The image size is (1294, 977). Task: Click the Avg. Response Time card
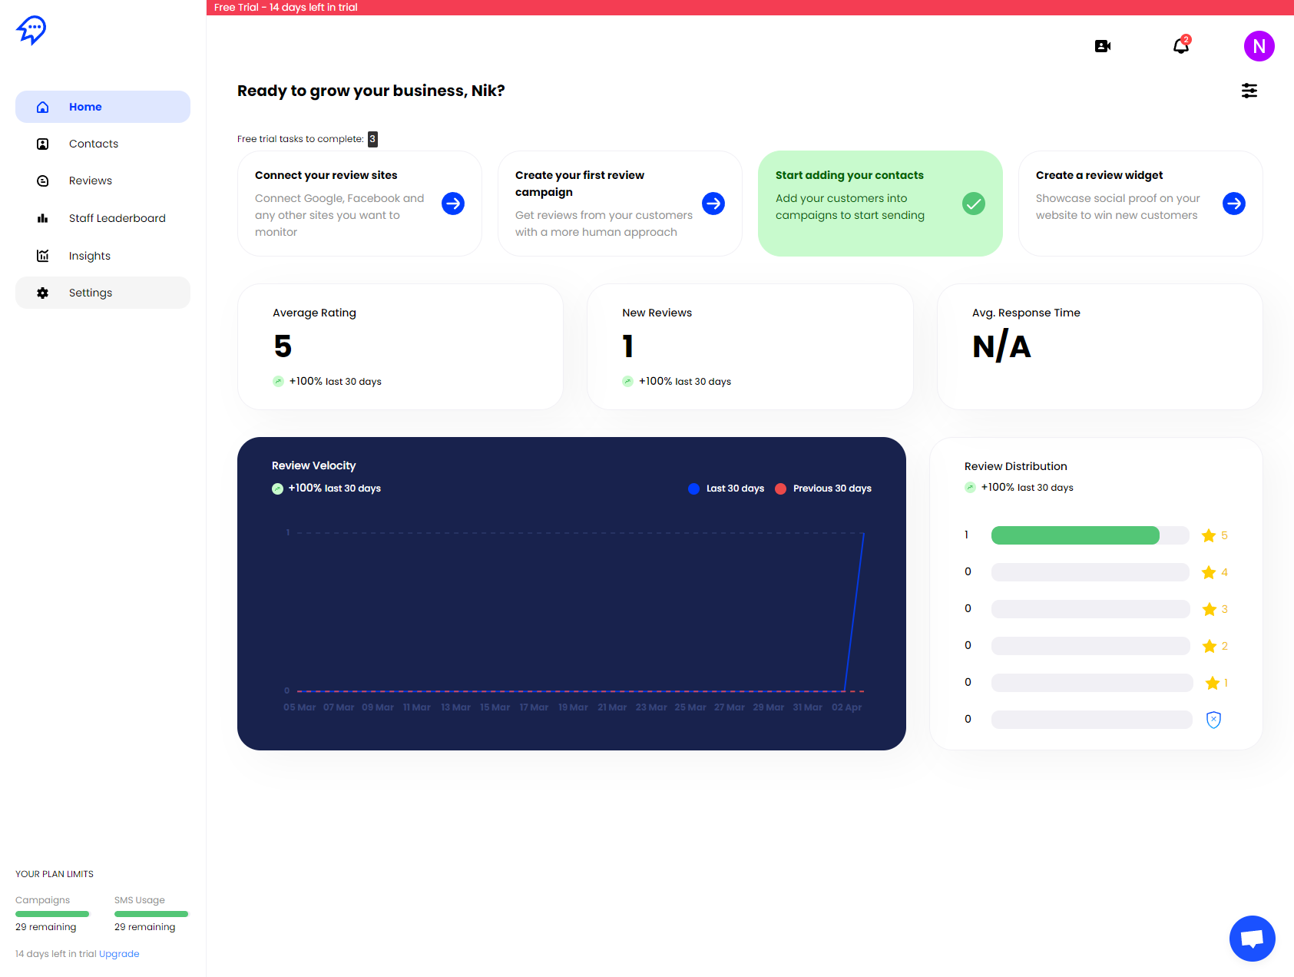click(1100, 346)
